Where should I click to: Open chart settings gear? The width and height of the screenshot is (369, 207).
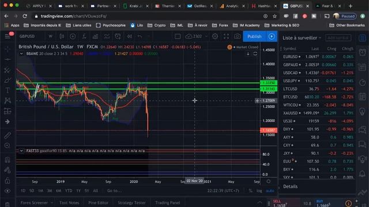[x=215, y=36]
